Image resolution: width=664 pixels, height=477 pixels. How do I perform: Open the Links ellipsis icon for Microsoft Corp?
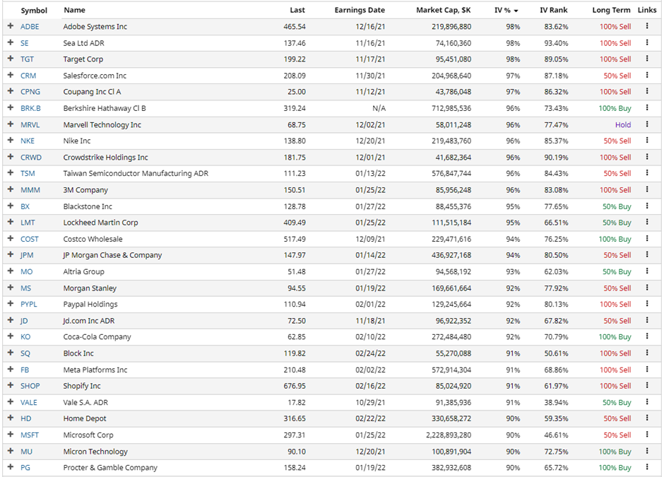(x=647, y=435)
